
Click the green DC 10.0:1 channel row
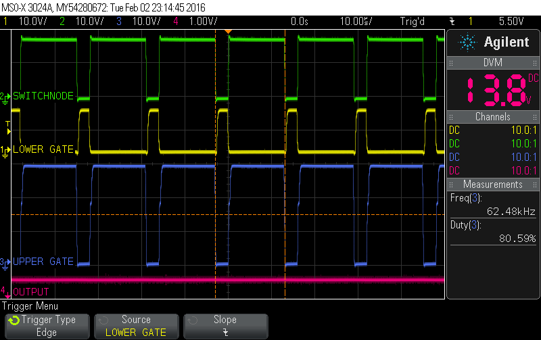(493, 144)
